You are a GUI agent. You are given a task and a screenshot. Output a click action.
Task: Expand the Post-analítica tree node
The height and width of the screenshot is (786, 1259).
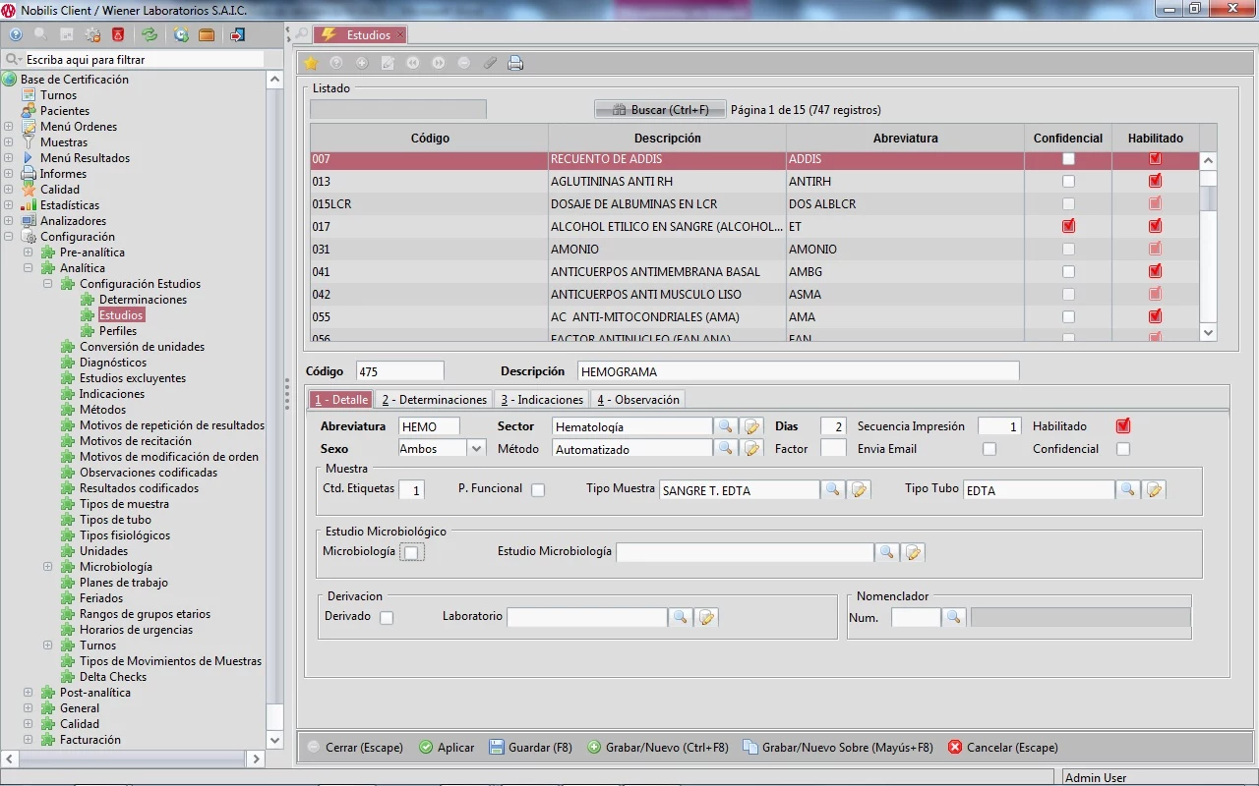29,693
